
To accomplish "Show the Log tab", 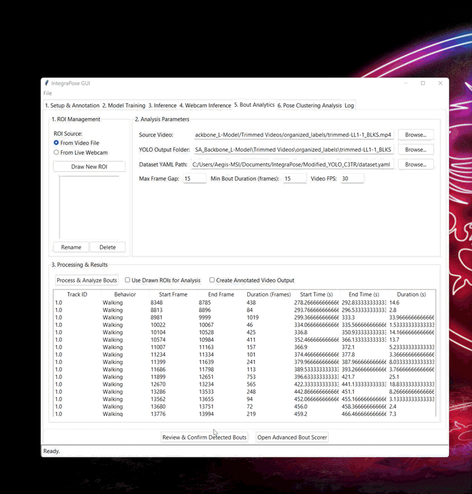I will [x=349, y=105].
